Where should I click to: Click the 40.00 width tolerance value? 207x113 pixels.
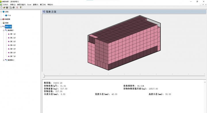[x=114, y=94]
